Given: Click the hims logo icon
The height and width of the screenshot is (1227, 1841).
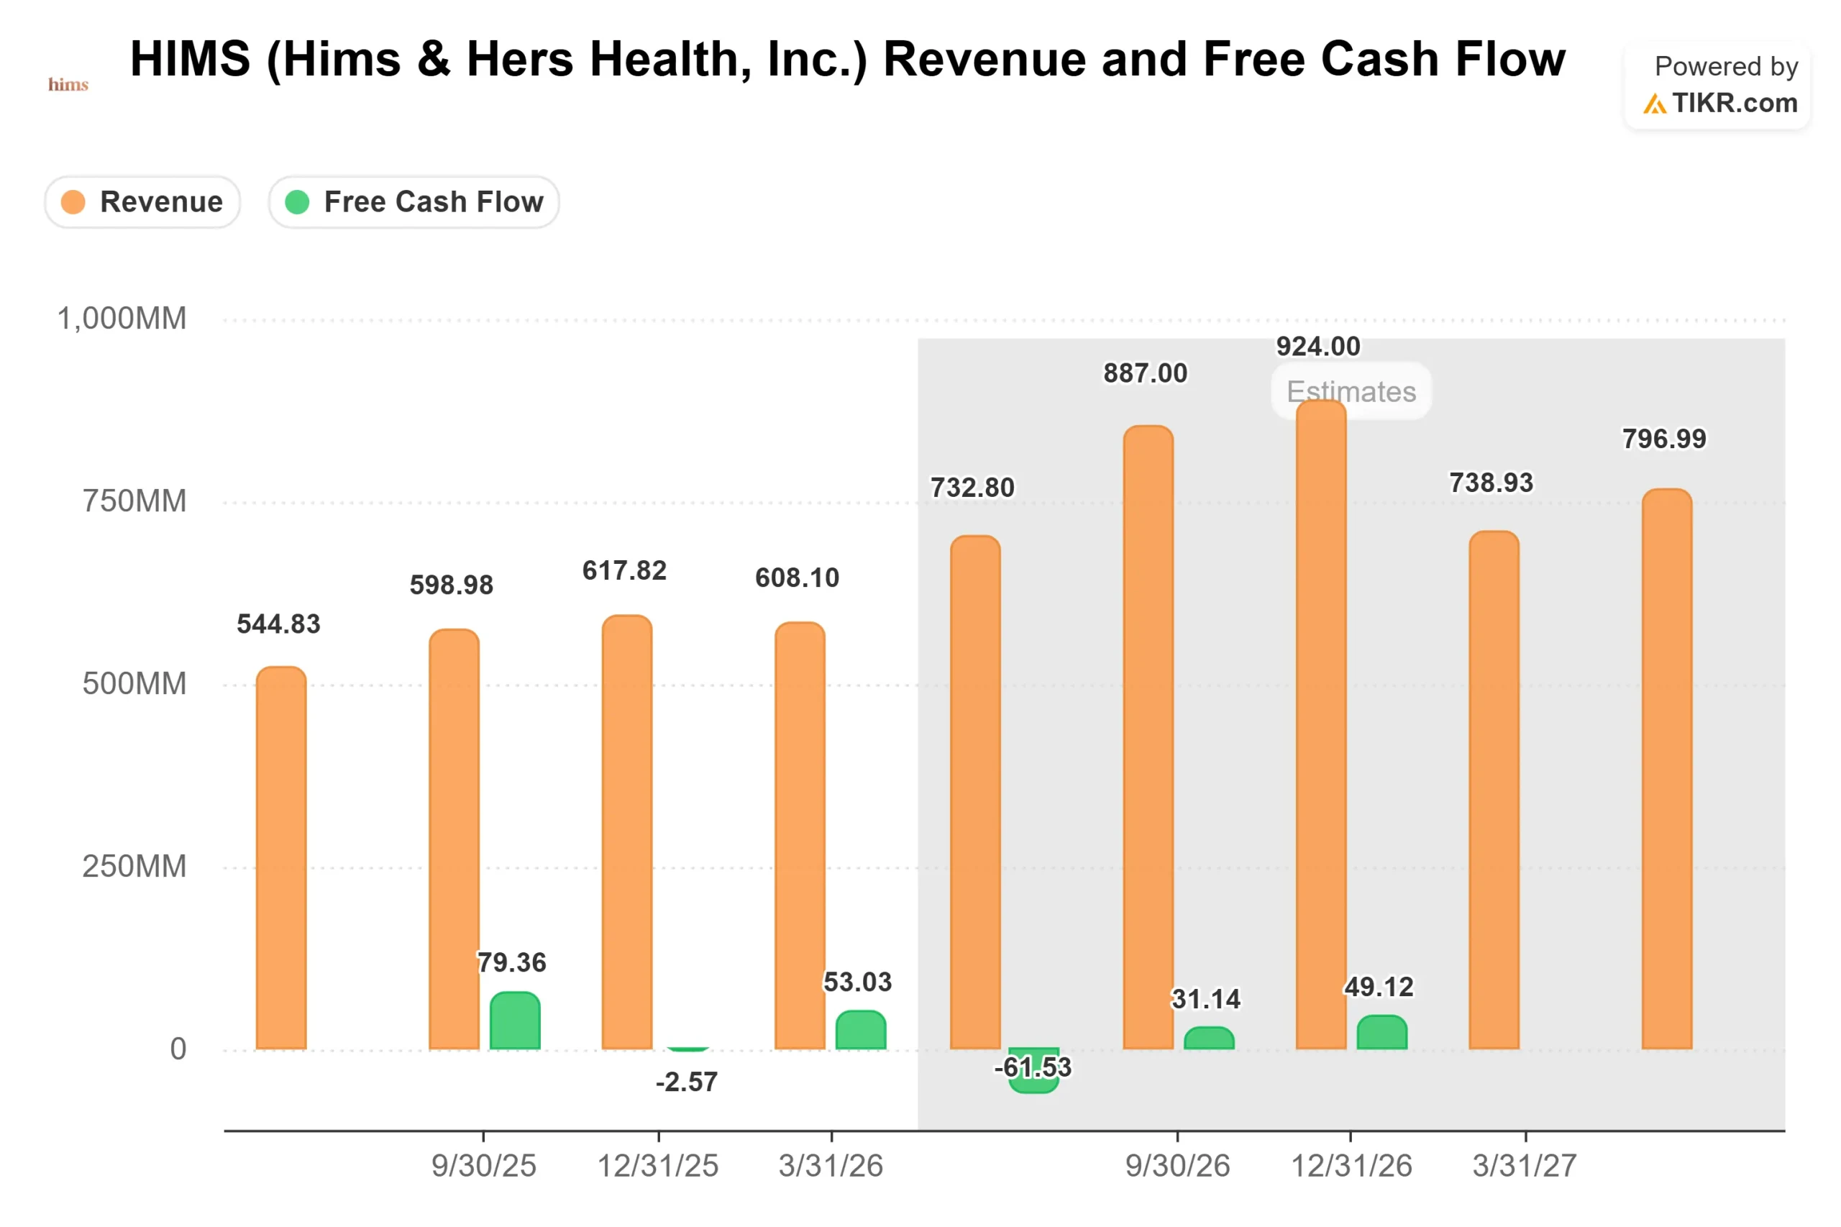Looking at the screenshot, I should pyautogui.click(x=68, y=85).
